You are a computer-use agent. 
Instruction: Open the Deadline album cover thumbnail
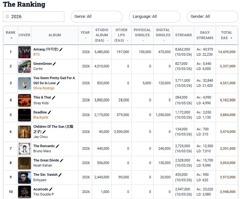coord(25,115)
